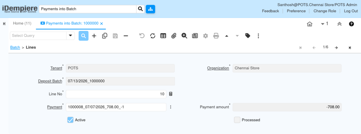Open Payment field options dots
Viewport: 361px width, 134px height.
click(171, 107)
